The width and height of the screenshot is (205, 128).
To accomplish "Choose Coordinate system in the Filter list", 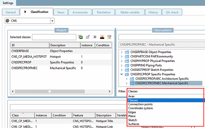I will (x=165, y=108).
